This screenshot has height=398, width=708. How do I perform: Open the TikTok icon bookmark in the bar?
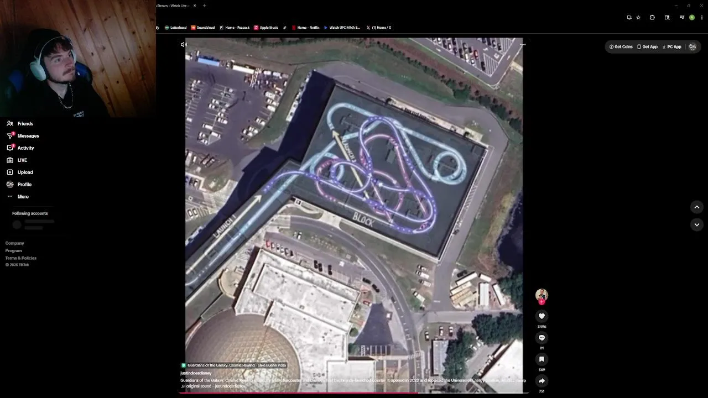pos(285,28)
